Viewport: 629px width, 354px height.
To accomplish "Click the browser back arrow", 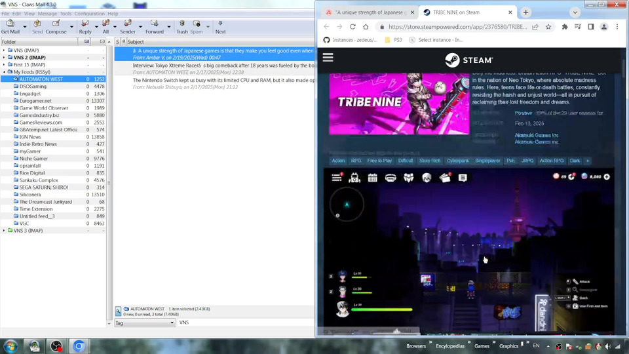I will tap(326, 27).
